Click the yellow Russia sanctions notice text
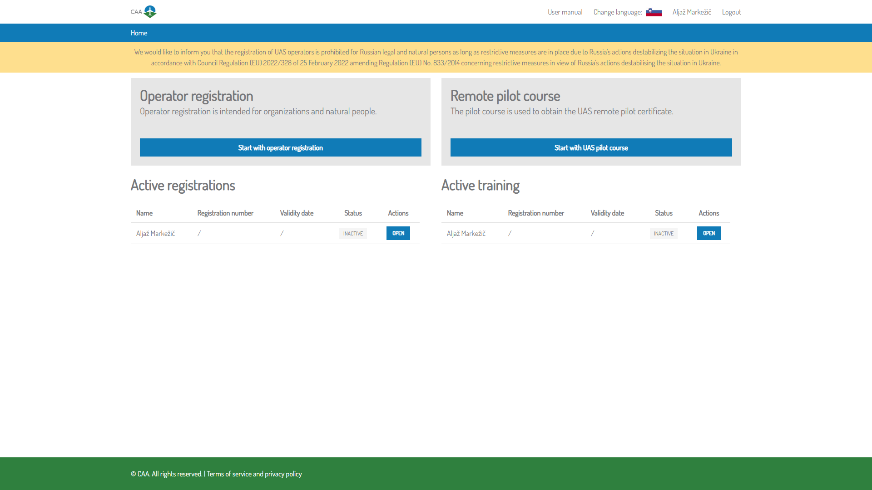Image resolution: width=872 pixels, height=490 pixels. tap(436, 57)
